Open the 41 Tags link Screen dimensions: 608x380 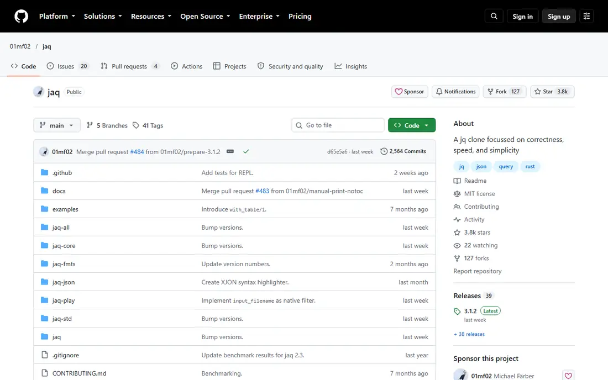148,125
